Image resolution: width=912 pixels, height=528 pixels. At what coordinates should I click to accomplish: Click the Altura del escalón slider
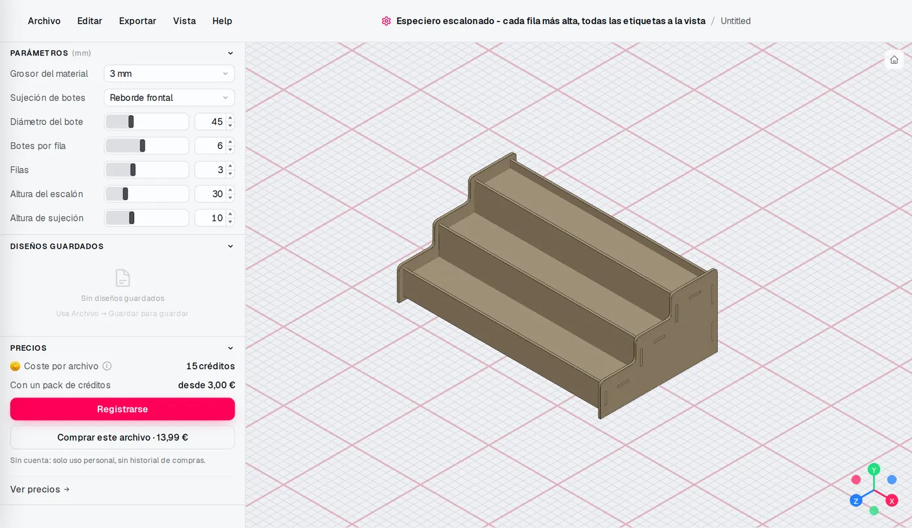(147, 194)
